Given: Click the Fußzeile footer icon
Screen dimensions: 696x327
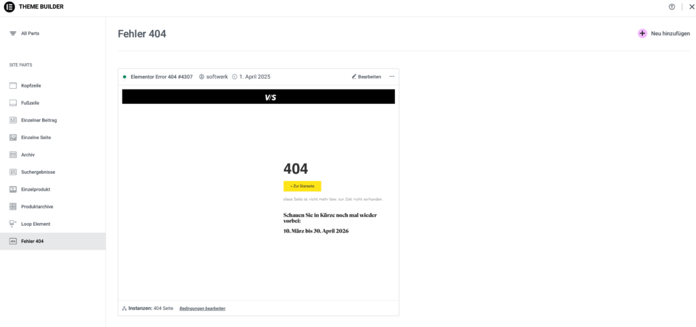Looking at the screenshot, I should [x=13, y=103].
